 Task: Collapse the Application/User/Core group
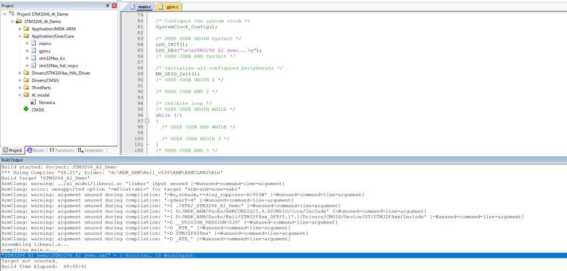(x=20, y=36)
